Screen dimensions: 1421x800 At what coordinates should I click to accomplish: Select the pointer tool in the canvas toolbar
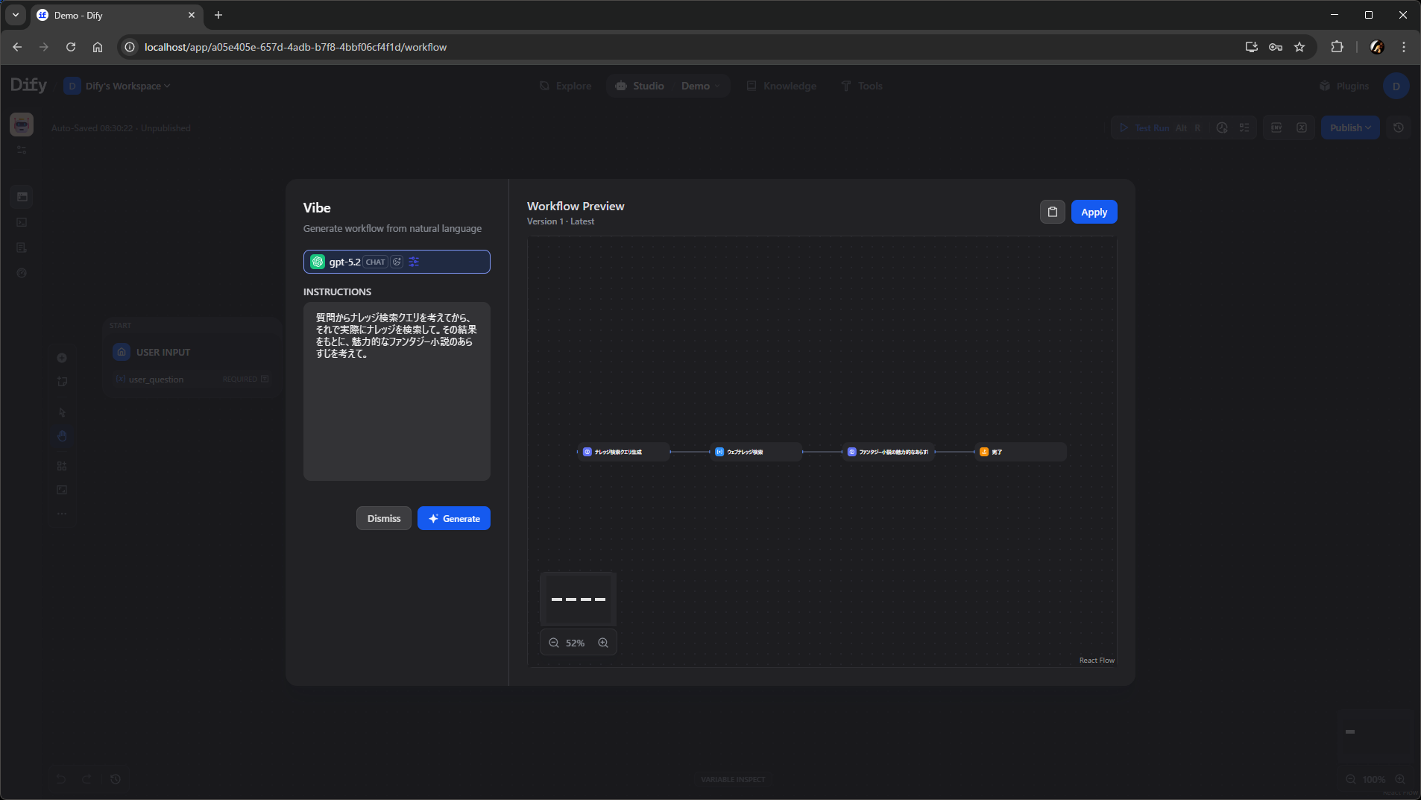[62, 412]
